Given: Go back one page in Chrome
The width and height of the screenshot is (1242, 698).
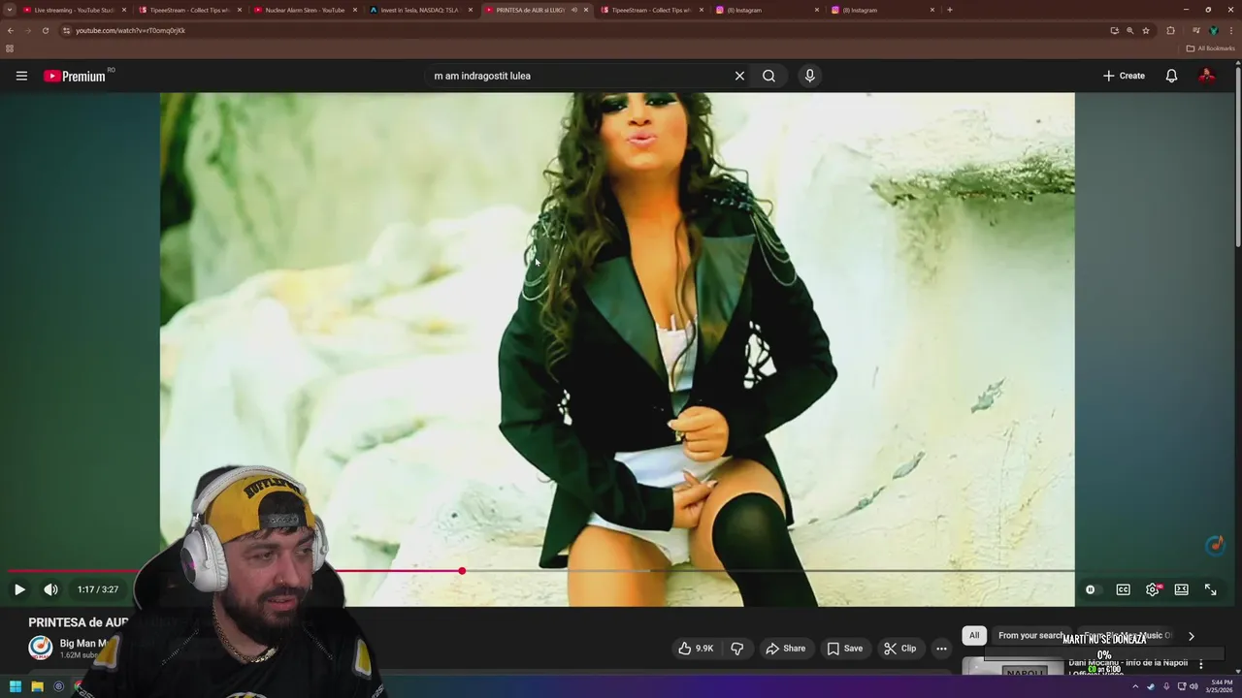Looking at the screenshot, I should (11, 30).
